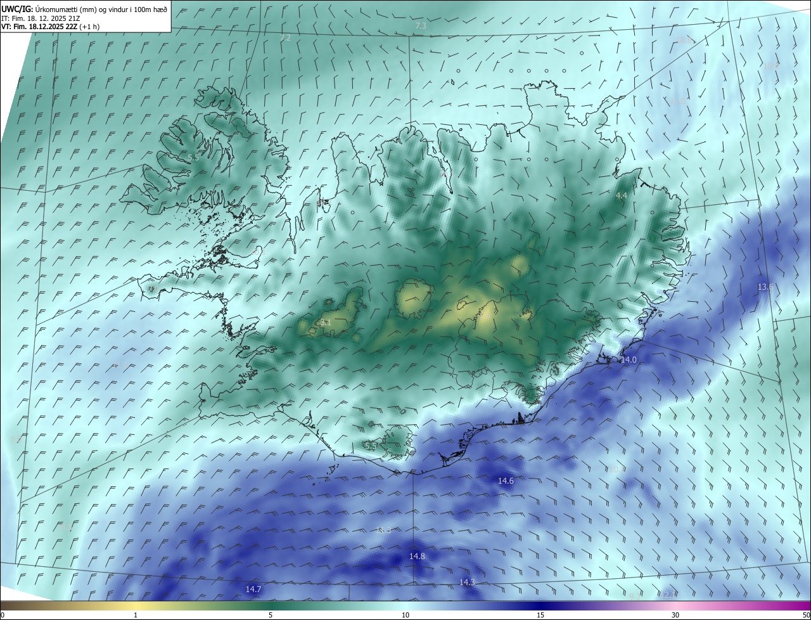Click the 1 tick on the color scale

[136, 615]
